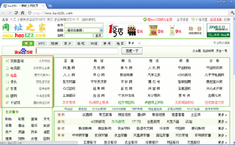Click the 登录 login button
The width and height of the screenshot is (235, 145).
point(98,36)
